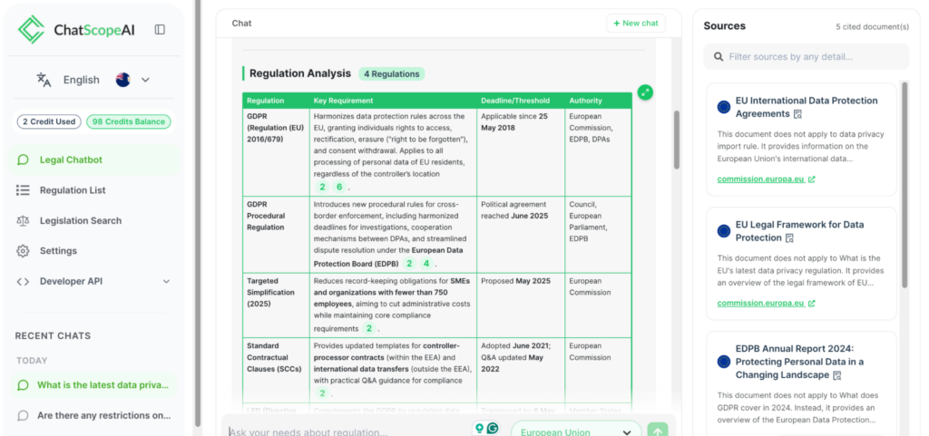Click the document preview icon after 'EU Legal Framework for Data Protection'
This screenshot has width=929, height=436.
point(789,238)
